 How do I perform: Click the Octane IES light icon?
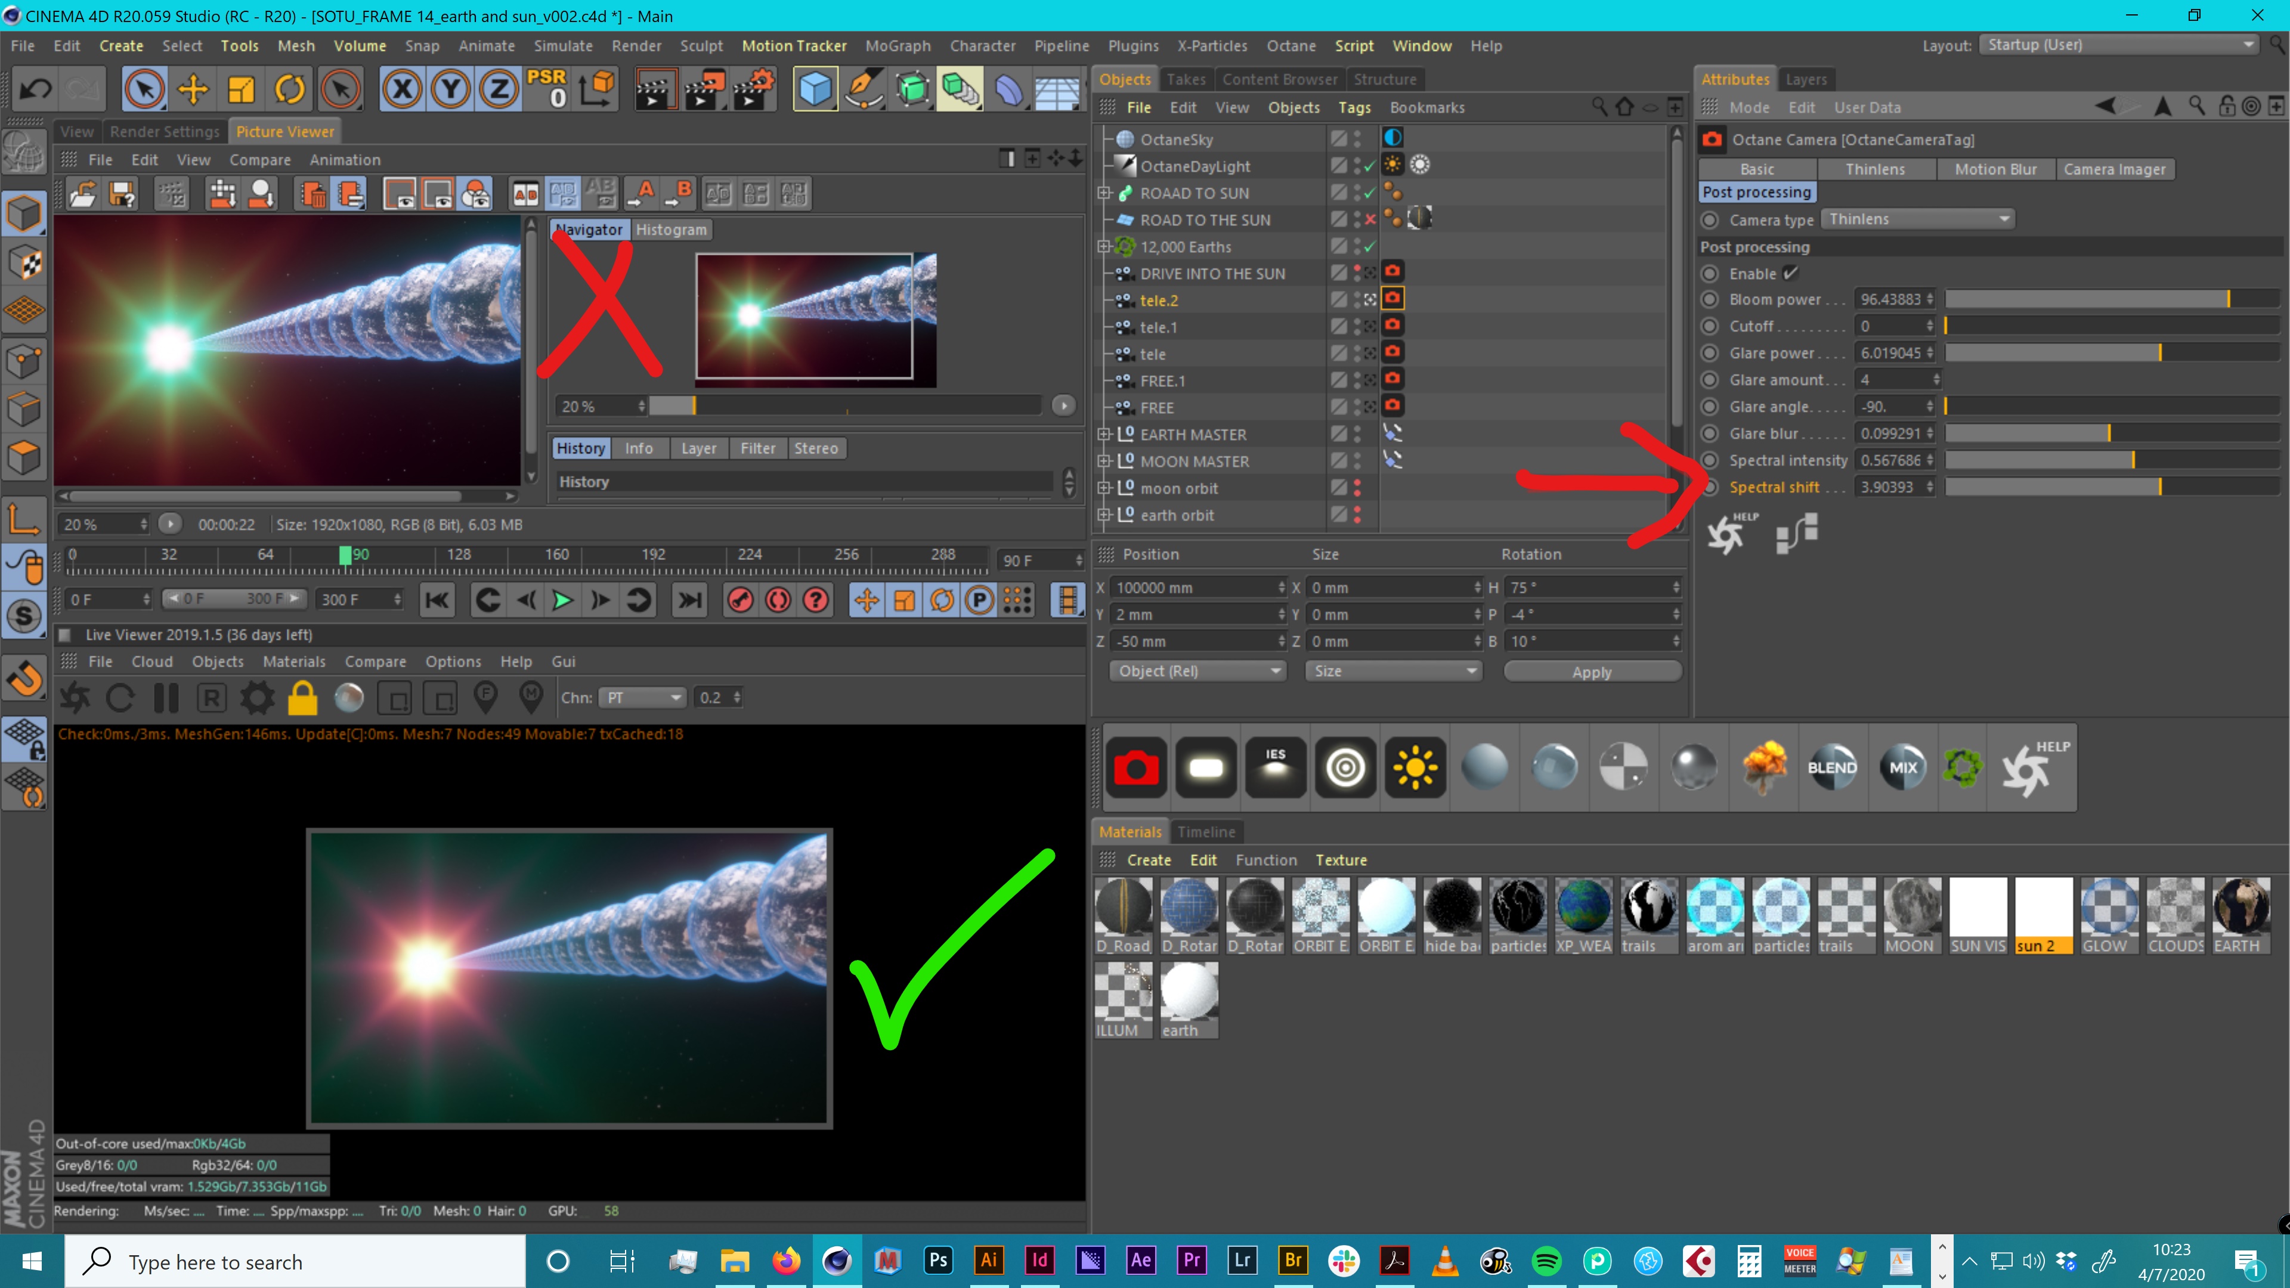[1275, 766]
